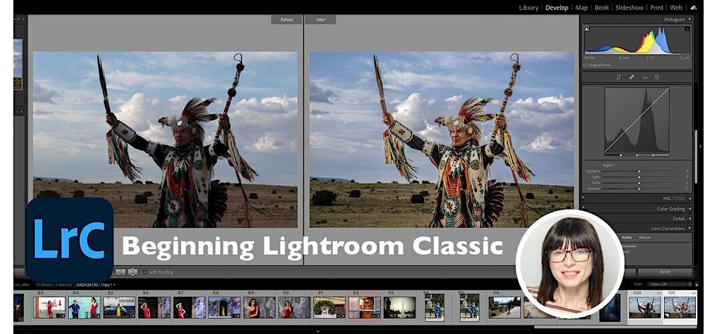Click the Reset button

665,272
